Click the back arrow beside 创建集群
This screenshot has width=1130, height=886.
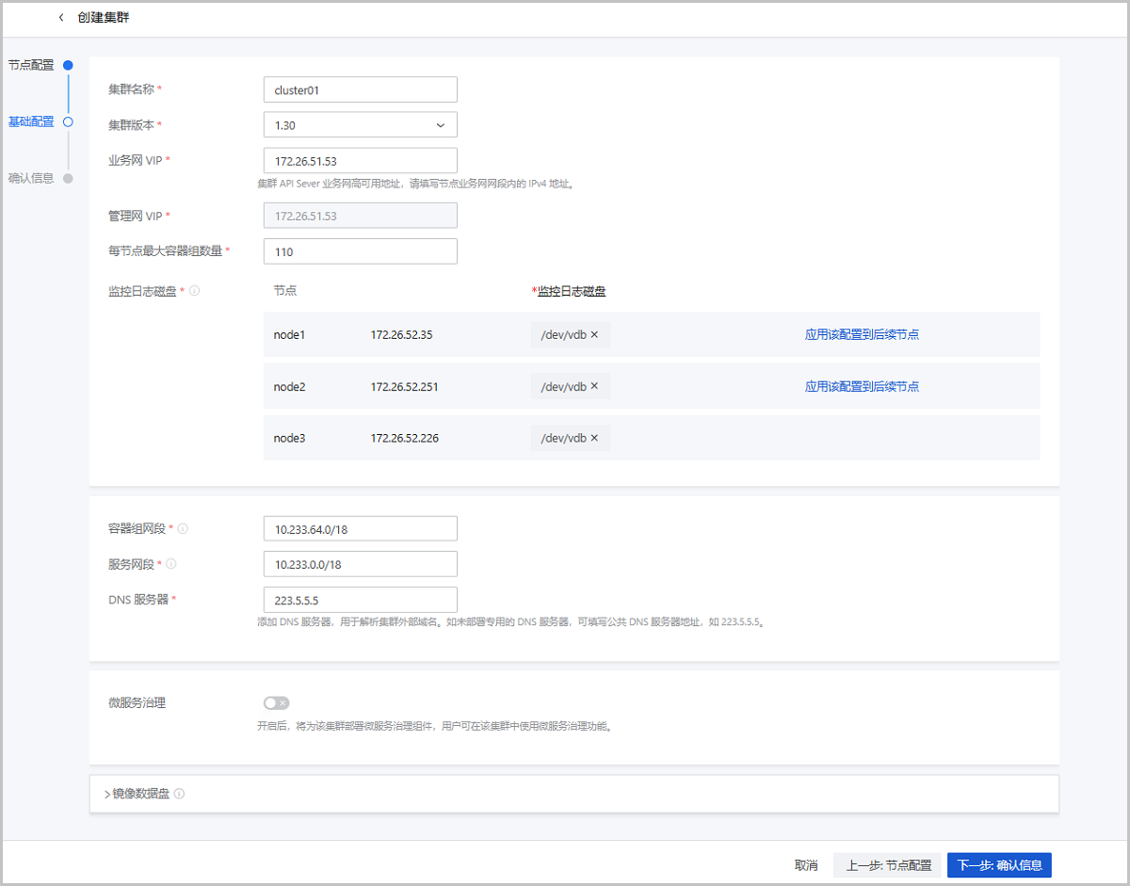click(62, 18)
